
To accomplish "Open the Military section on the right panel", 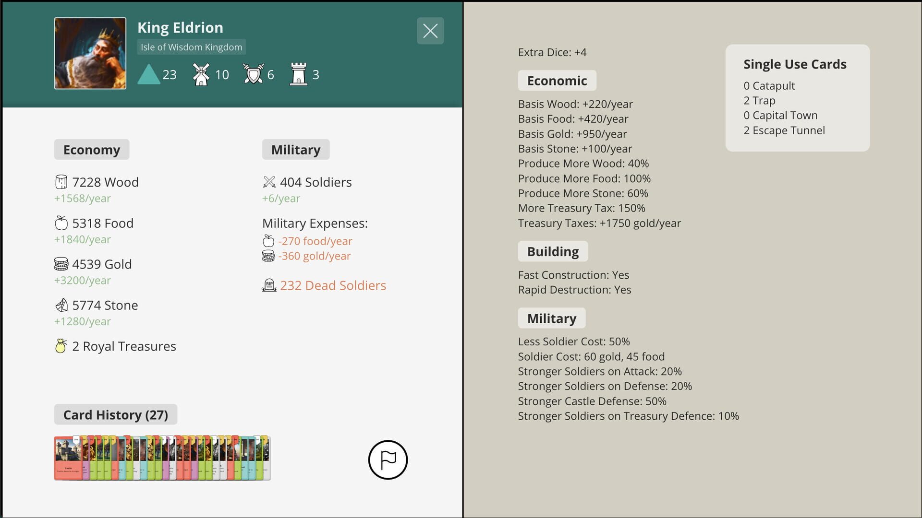I will 551,318.
